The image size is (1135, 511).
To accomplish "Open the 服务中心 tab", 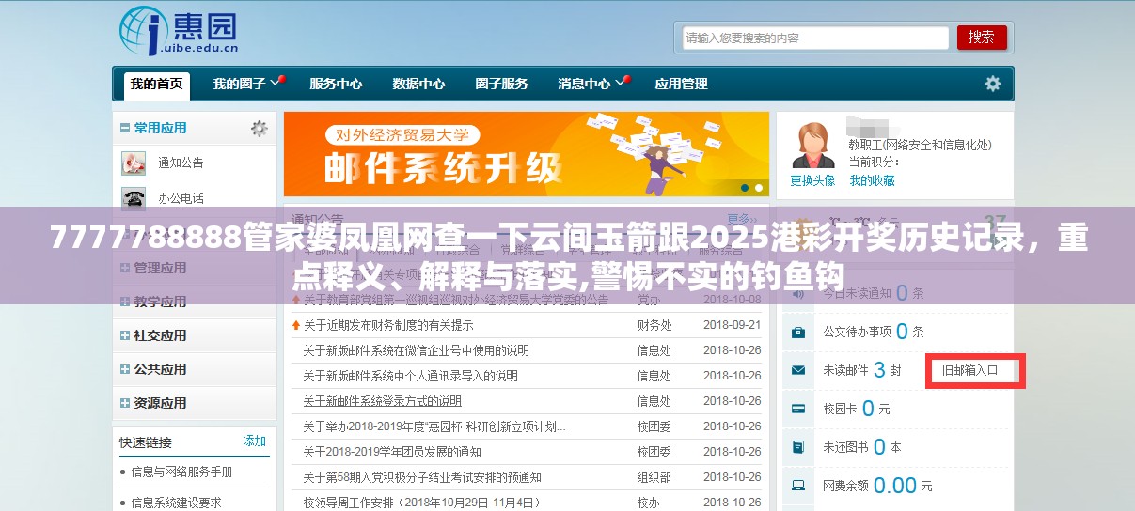I will [x=336, y=84].
